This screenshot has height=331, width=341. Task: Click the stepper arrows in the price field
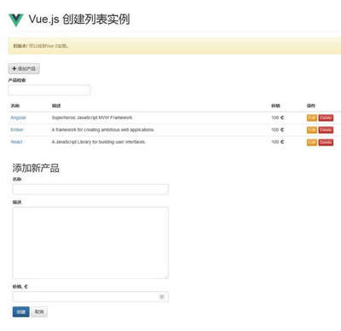162,297
